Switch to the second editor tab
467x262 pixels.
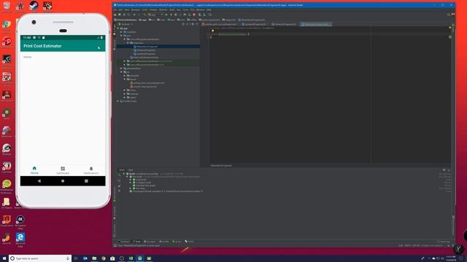(x=255, y=24)
